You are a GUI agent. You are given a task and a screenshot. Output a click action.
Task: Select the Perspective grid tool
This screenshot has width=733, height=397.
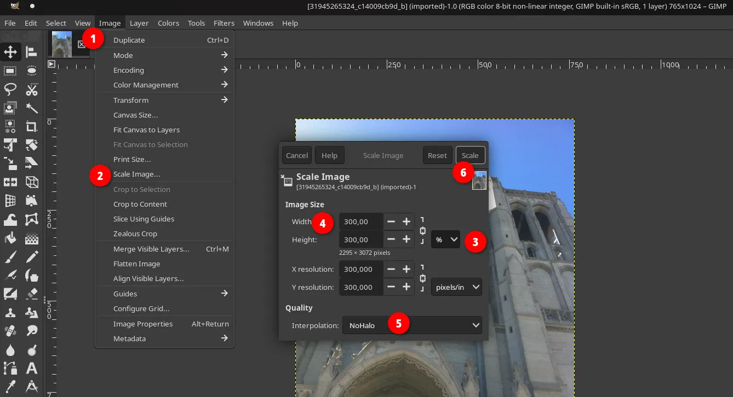(x=10, y=201)
